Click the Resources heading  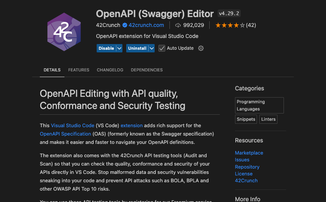tap(249, 140)
